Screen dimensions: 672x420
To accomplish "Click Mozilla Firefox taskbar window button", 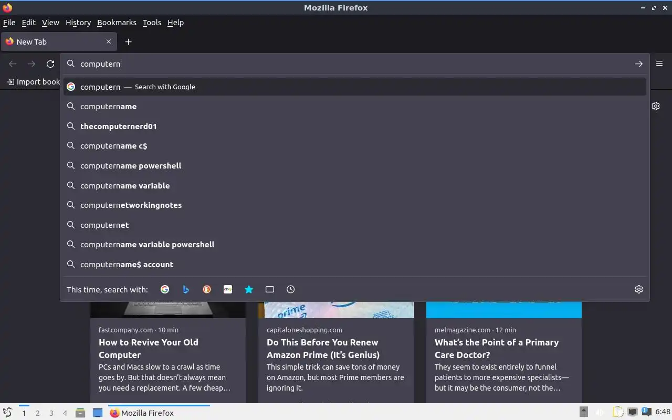I will click(x=159, y=413).
